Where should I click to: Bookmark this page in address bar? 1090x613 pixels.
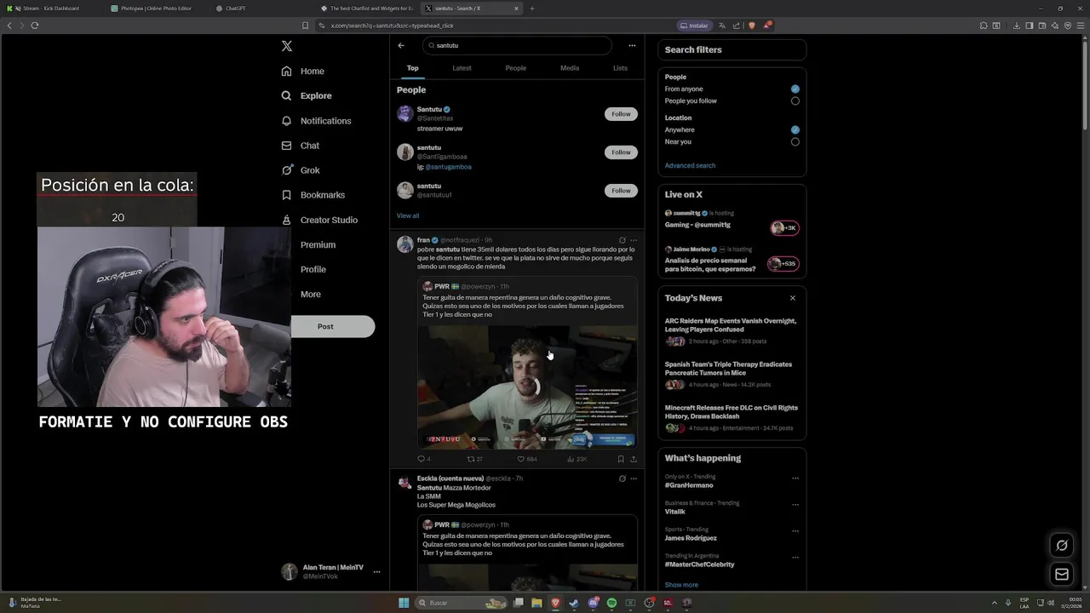click(x=306, y=26)
